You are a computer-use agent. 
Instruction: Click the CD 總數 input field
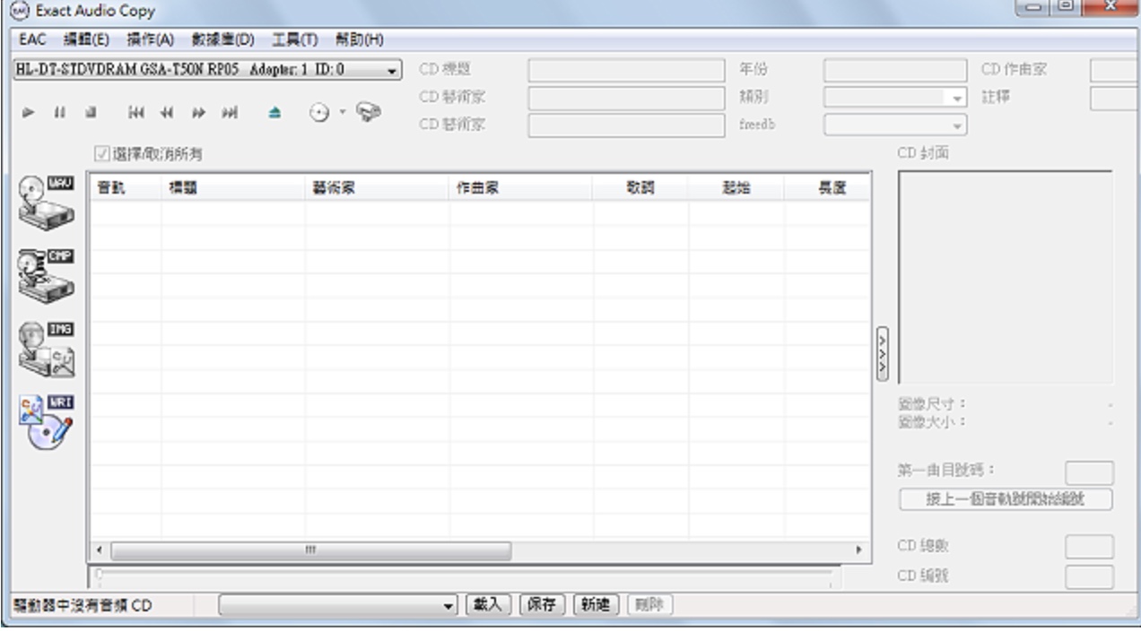click(x=1089, y=546)
